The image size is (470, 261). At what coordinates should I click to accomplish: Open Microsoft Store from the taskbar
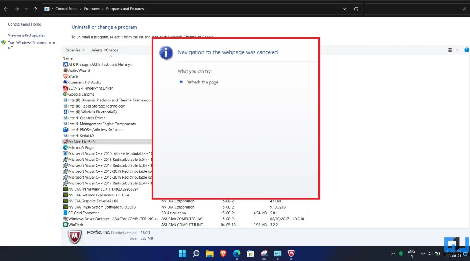(x=250, y=254)
